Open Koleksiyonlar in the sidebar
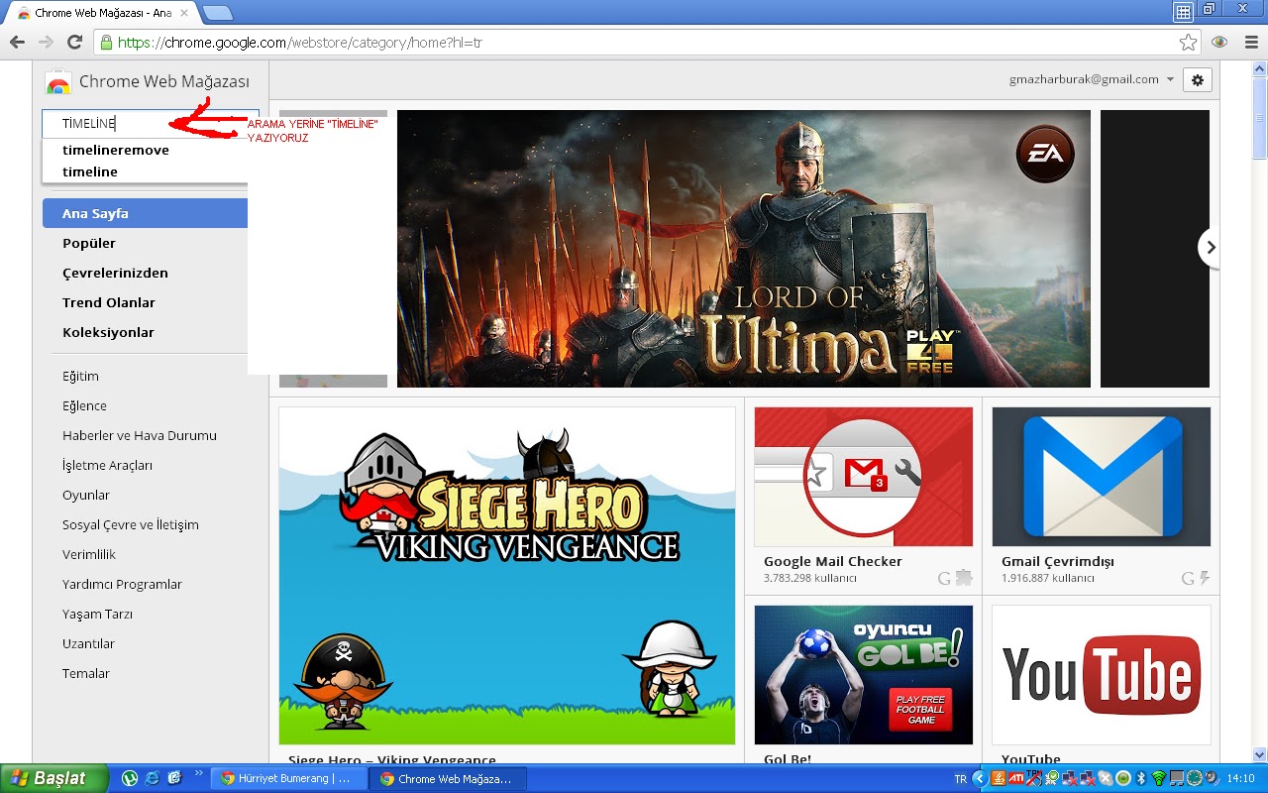 (108, 332)
